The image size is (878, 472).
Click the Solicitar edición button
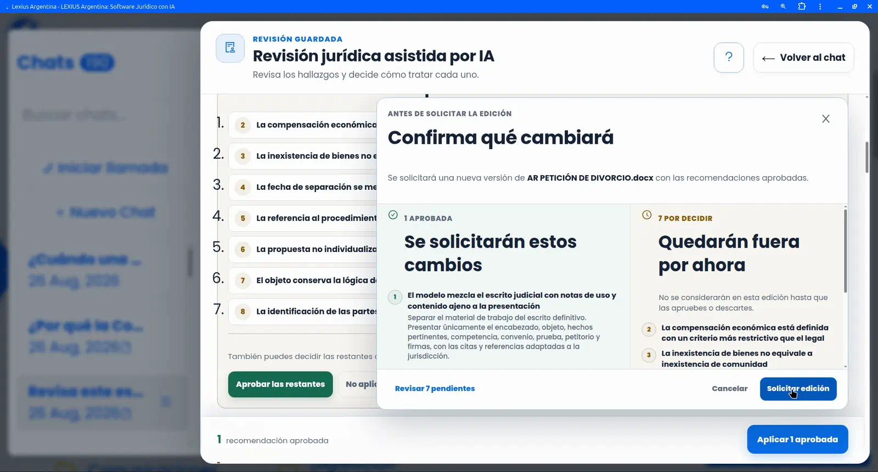point(798,389)
